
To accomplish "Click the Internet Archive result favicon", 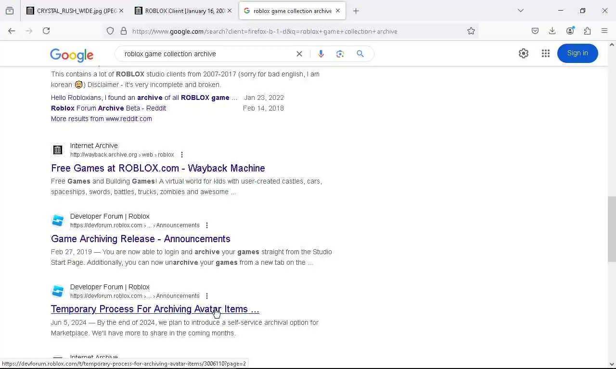I will pos(58,150).
